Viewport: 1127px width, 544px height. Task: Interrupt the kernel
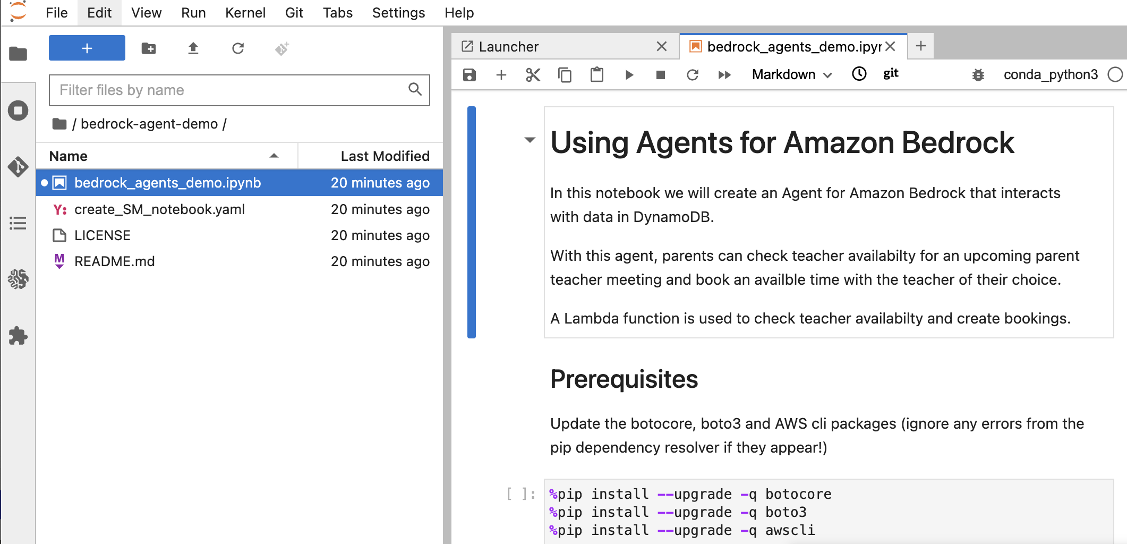(661, 75)
